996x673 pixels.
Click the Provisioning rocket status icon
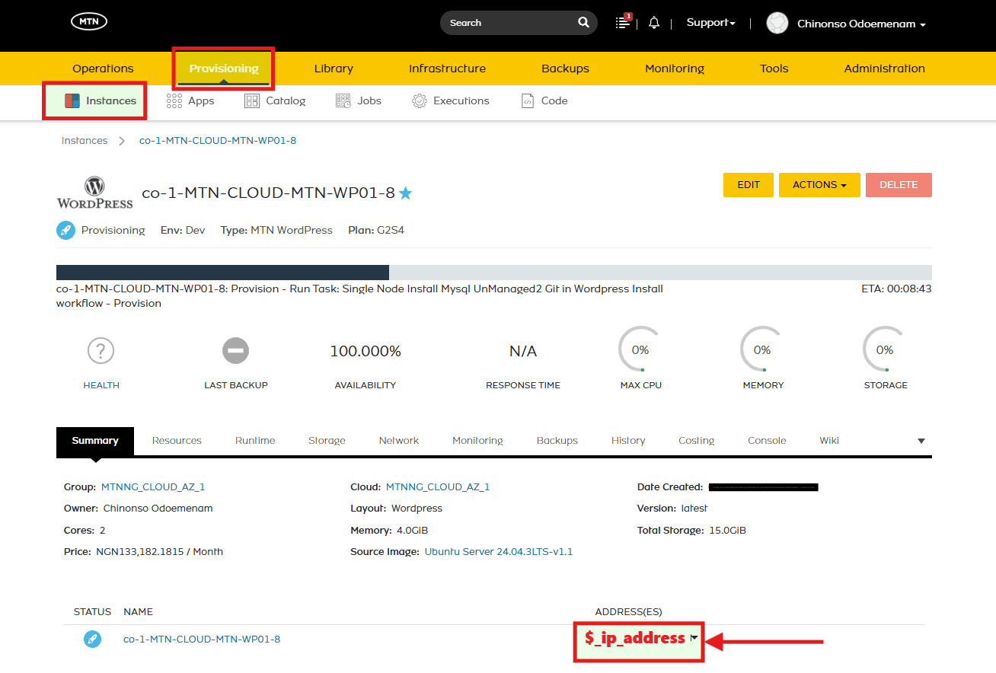65,230
